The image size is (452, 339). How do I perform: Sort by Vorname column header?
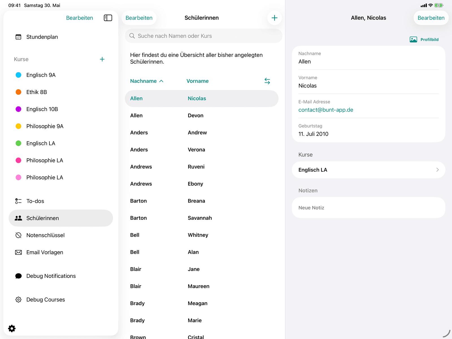pyautogui.click(x=197, y=81)
